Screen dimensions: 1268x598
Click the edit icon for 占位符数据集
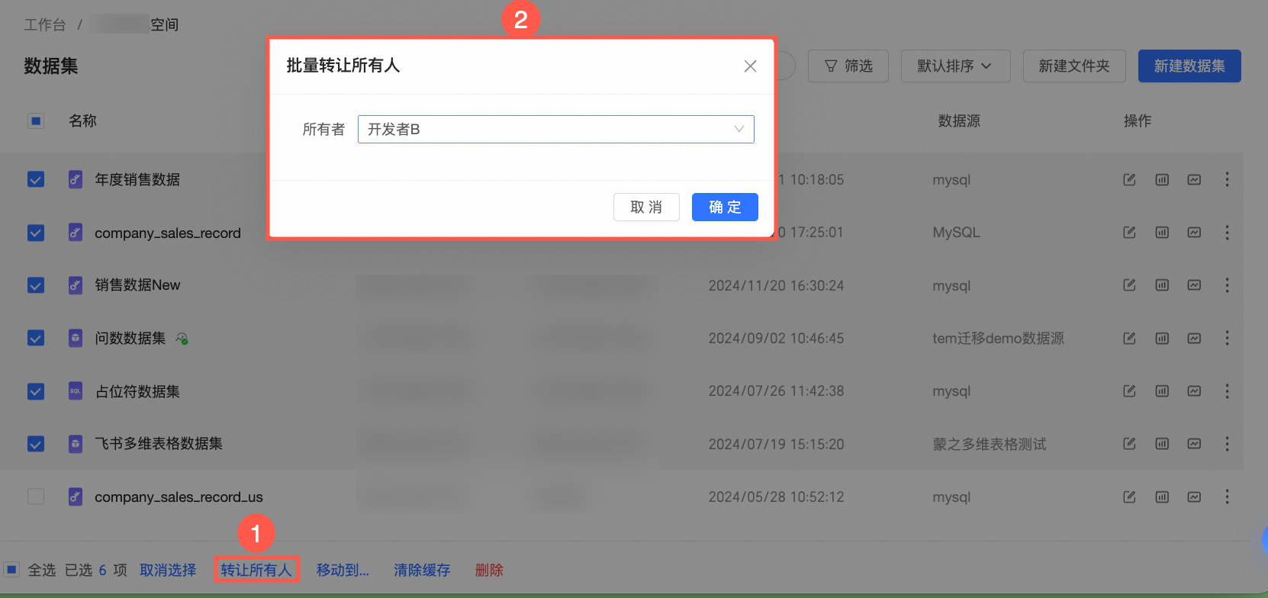1129,391
